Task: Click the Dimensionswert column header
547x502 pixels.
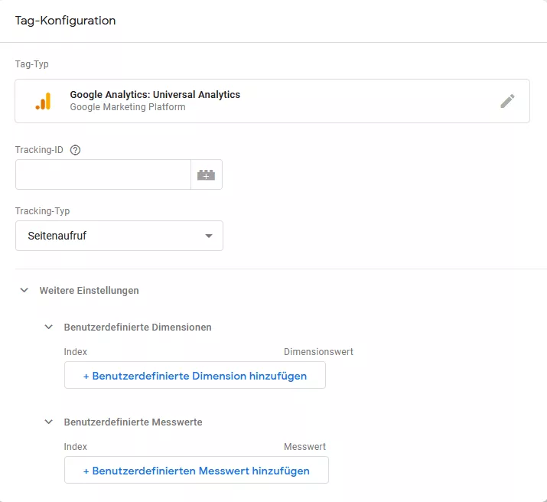Action: 318,352
